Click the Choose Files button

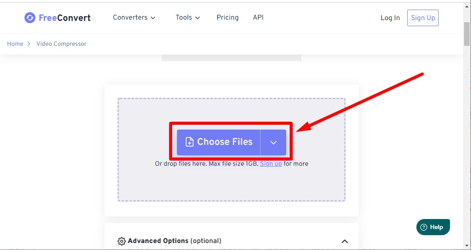pos(219,142)
